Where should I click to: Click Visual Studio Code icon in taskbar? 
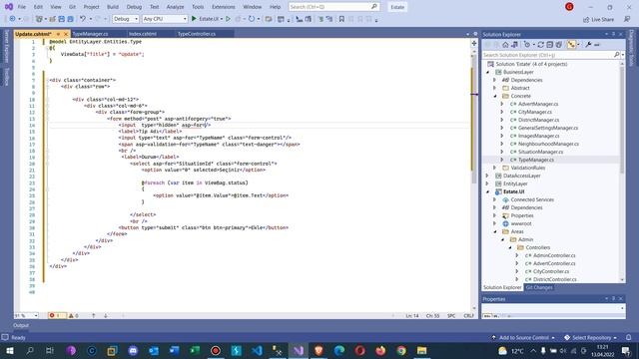(257, 350)
